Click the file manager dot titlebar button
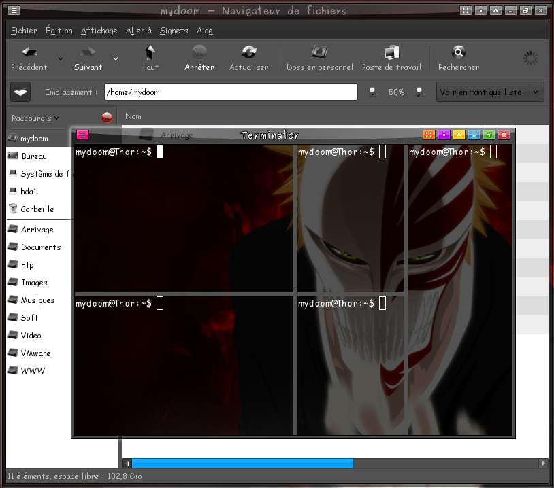Viewport: 554px width, 488px height. tap(480, 11)
